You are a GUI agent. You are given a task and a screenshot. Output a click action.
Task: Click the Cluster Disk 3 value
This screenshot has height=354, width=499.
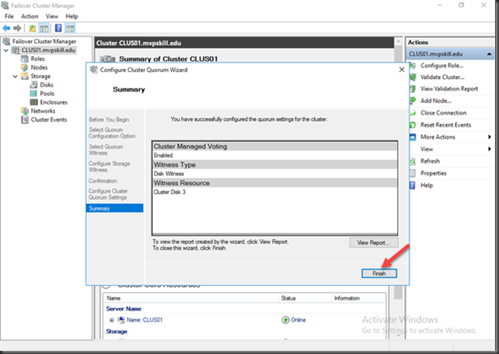pyautogui.click(x=169, y=192)
